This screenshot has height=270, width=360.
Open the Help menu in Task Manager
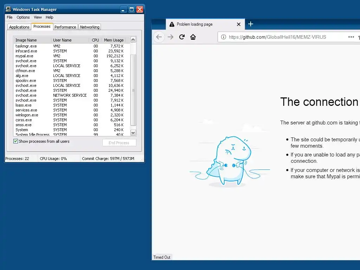point(49,17)
